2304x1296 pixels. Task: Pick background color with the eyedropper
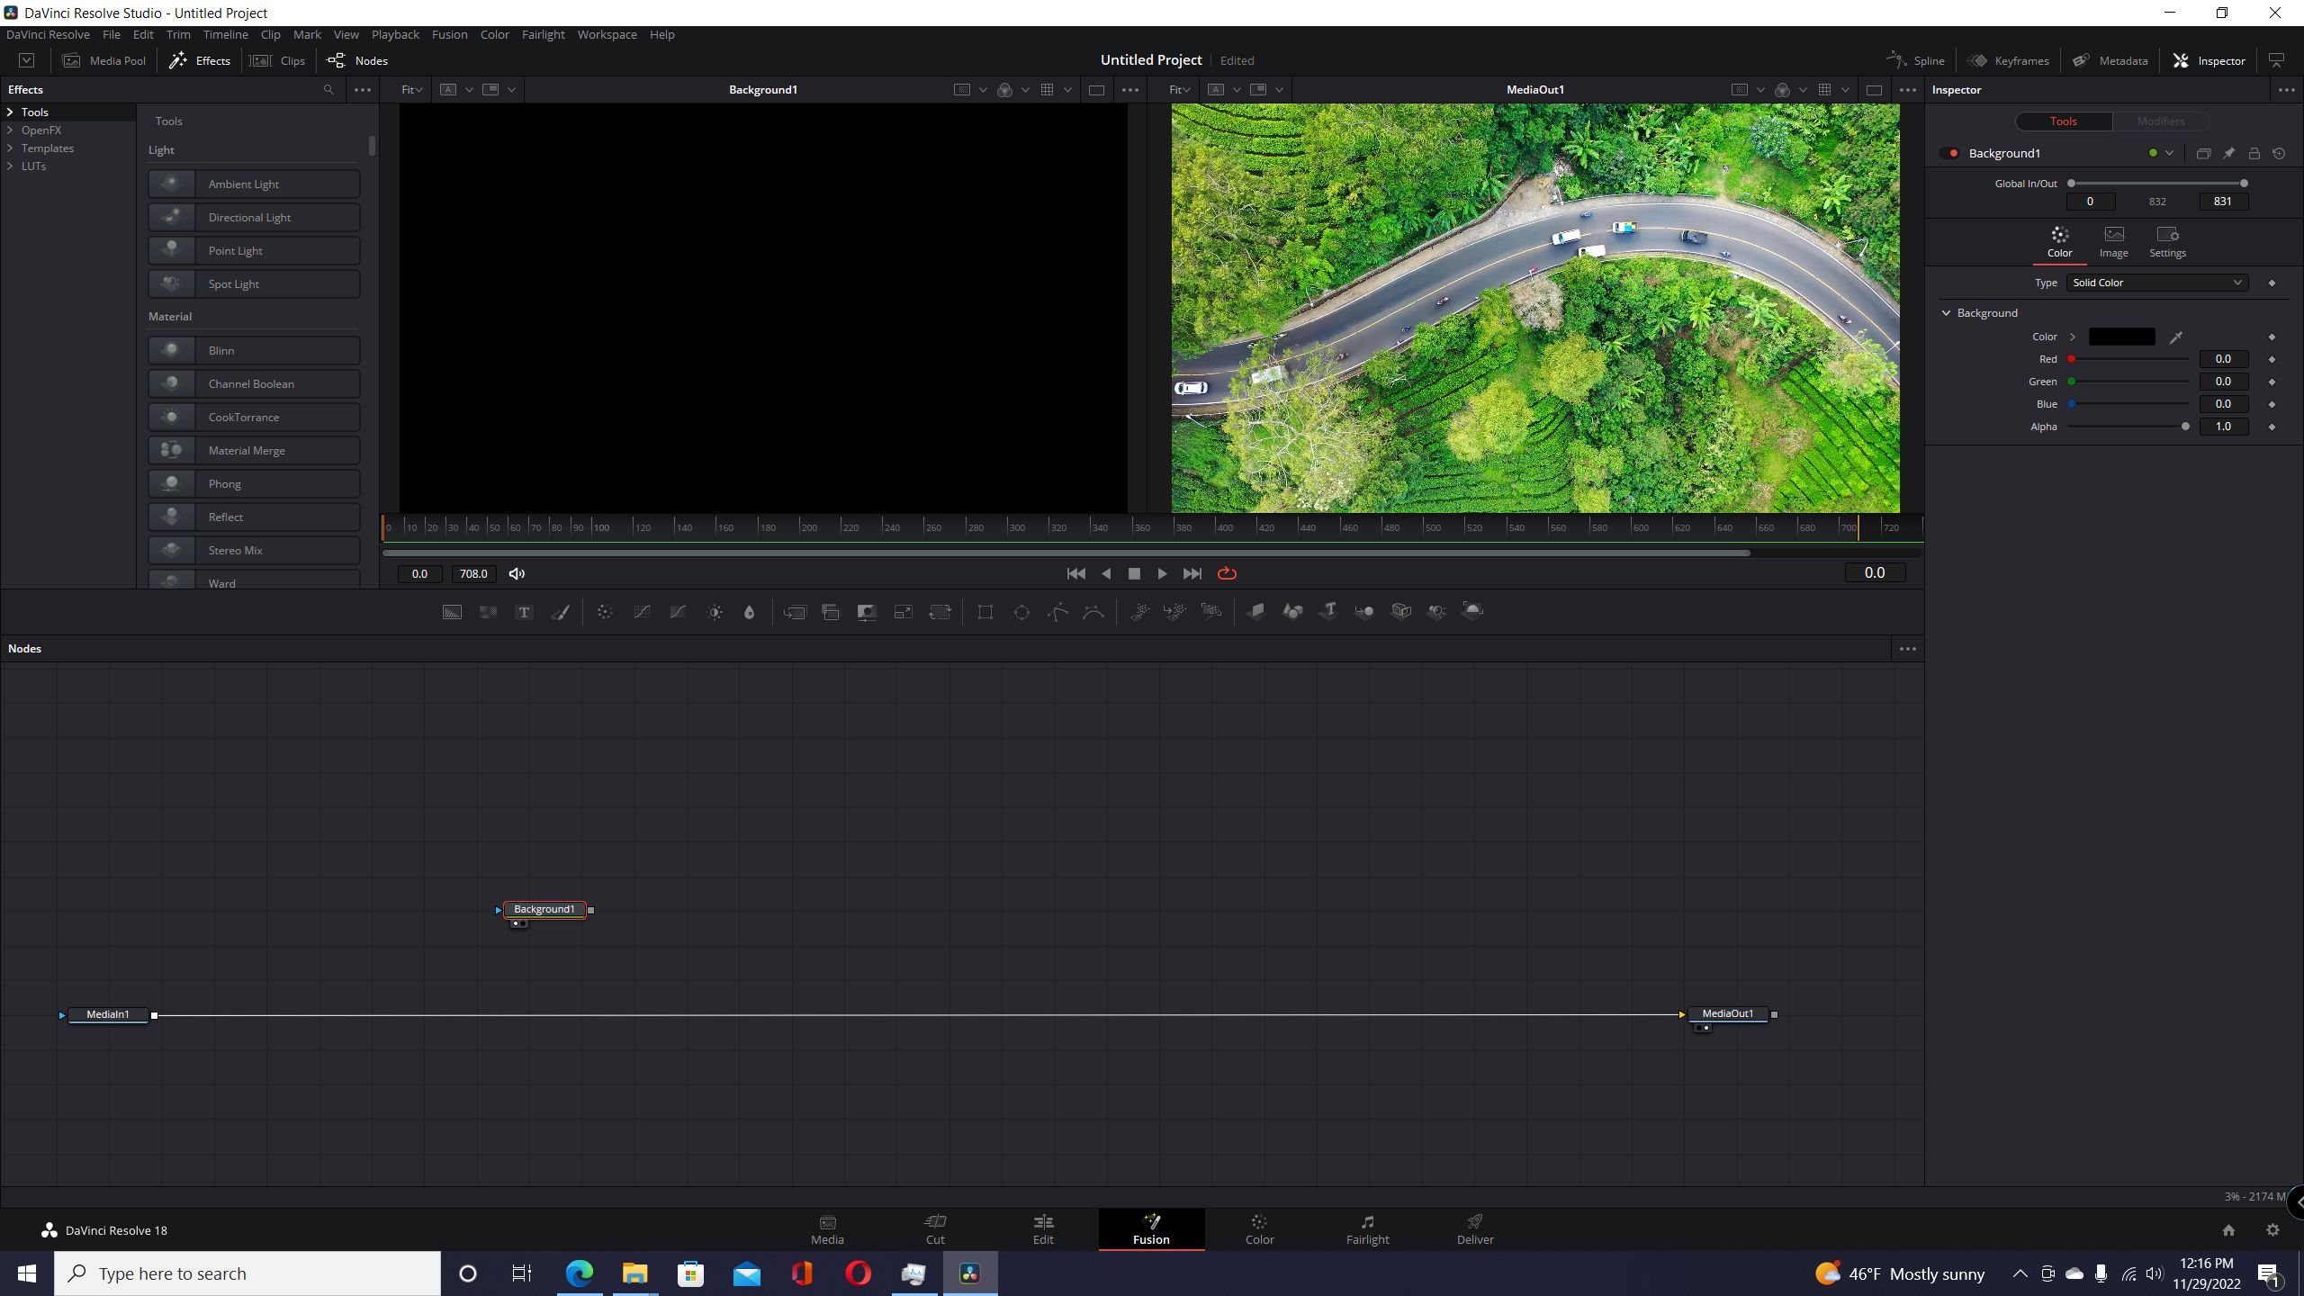pyautogui.click(x=2175, y=337)
